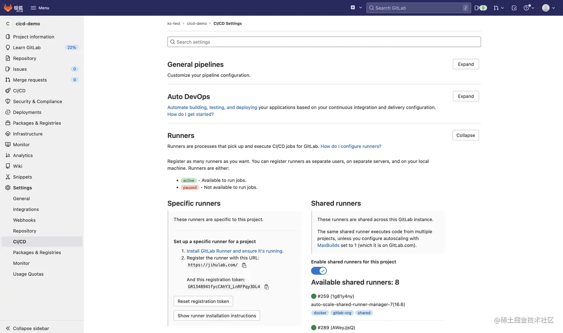Open the To-Do list icon
The width and height of the screenshot is (563, 333).
(514, 8)
